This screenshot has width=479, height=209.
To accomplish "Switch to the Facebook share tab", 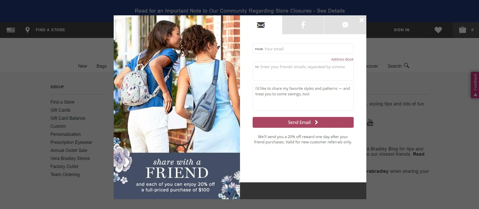I will pos(303,25).
